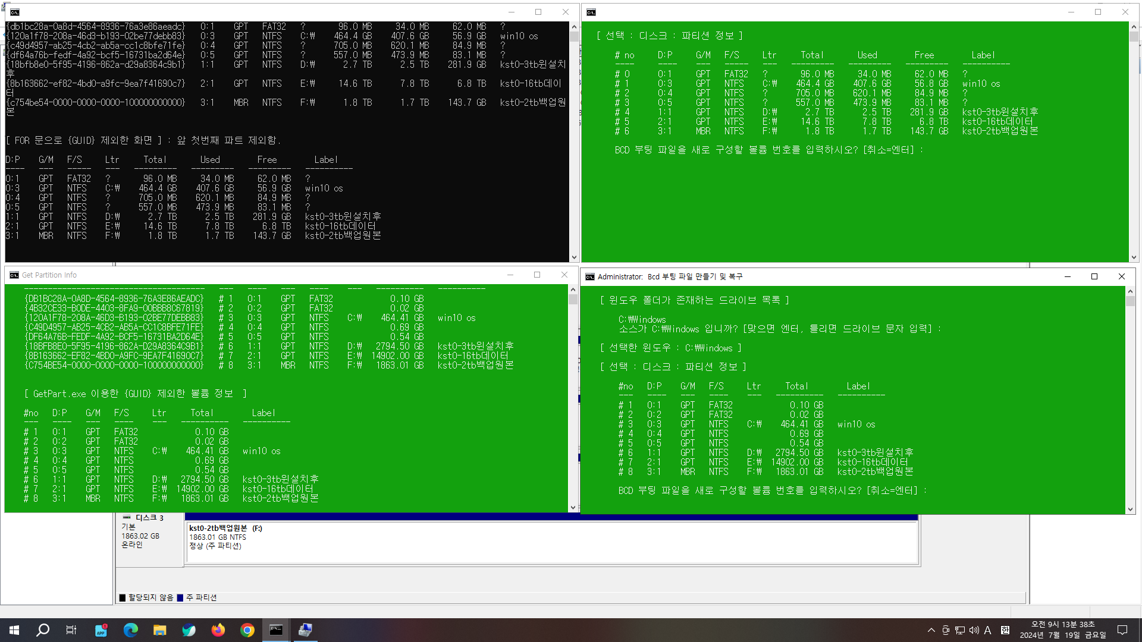The height and width of the screenshot is (642, 1142).
Task: Minimize the Bcd 부팅 파일 만들기 window
Action: (x=1067, y=276)
